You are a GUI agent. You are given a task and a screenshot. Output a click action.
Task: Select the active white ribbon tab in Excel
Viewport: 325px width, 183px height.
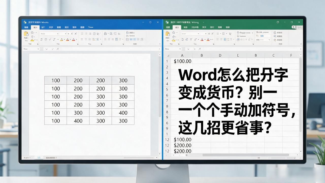click(x=177, y=27)
